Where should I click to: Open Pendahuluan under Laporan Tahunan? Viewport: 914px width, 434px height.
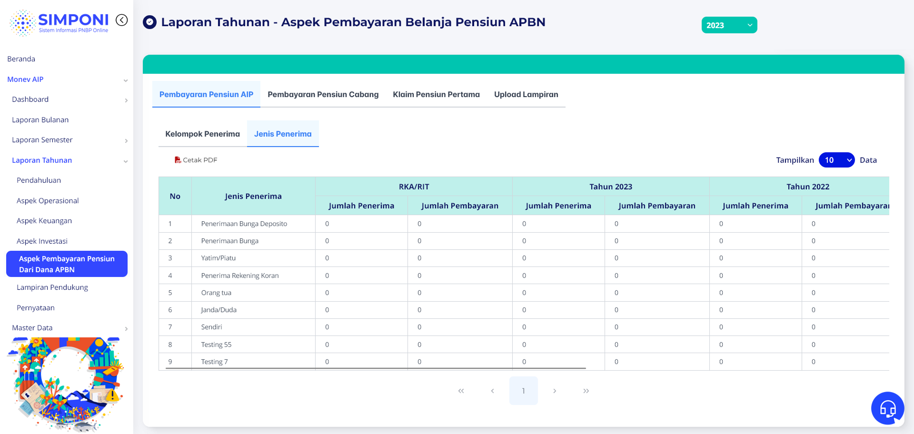pos(39,180)
